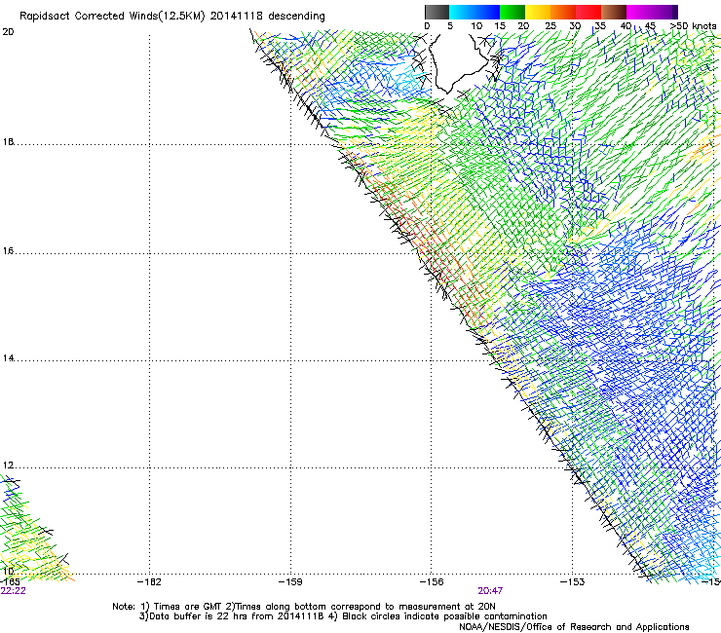Click the orange 25-30 knots legend segment
The height and width of the screenshot is (633, 721).
563,12
